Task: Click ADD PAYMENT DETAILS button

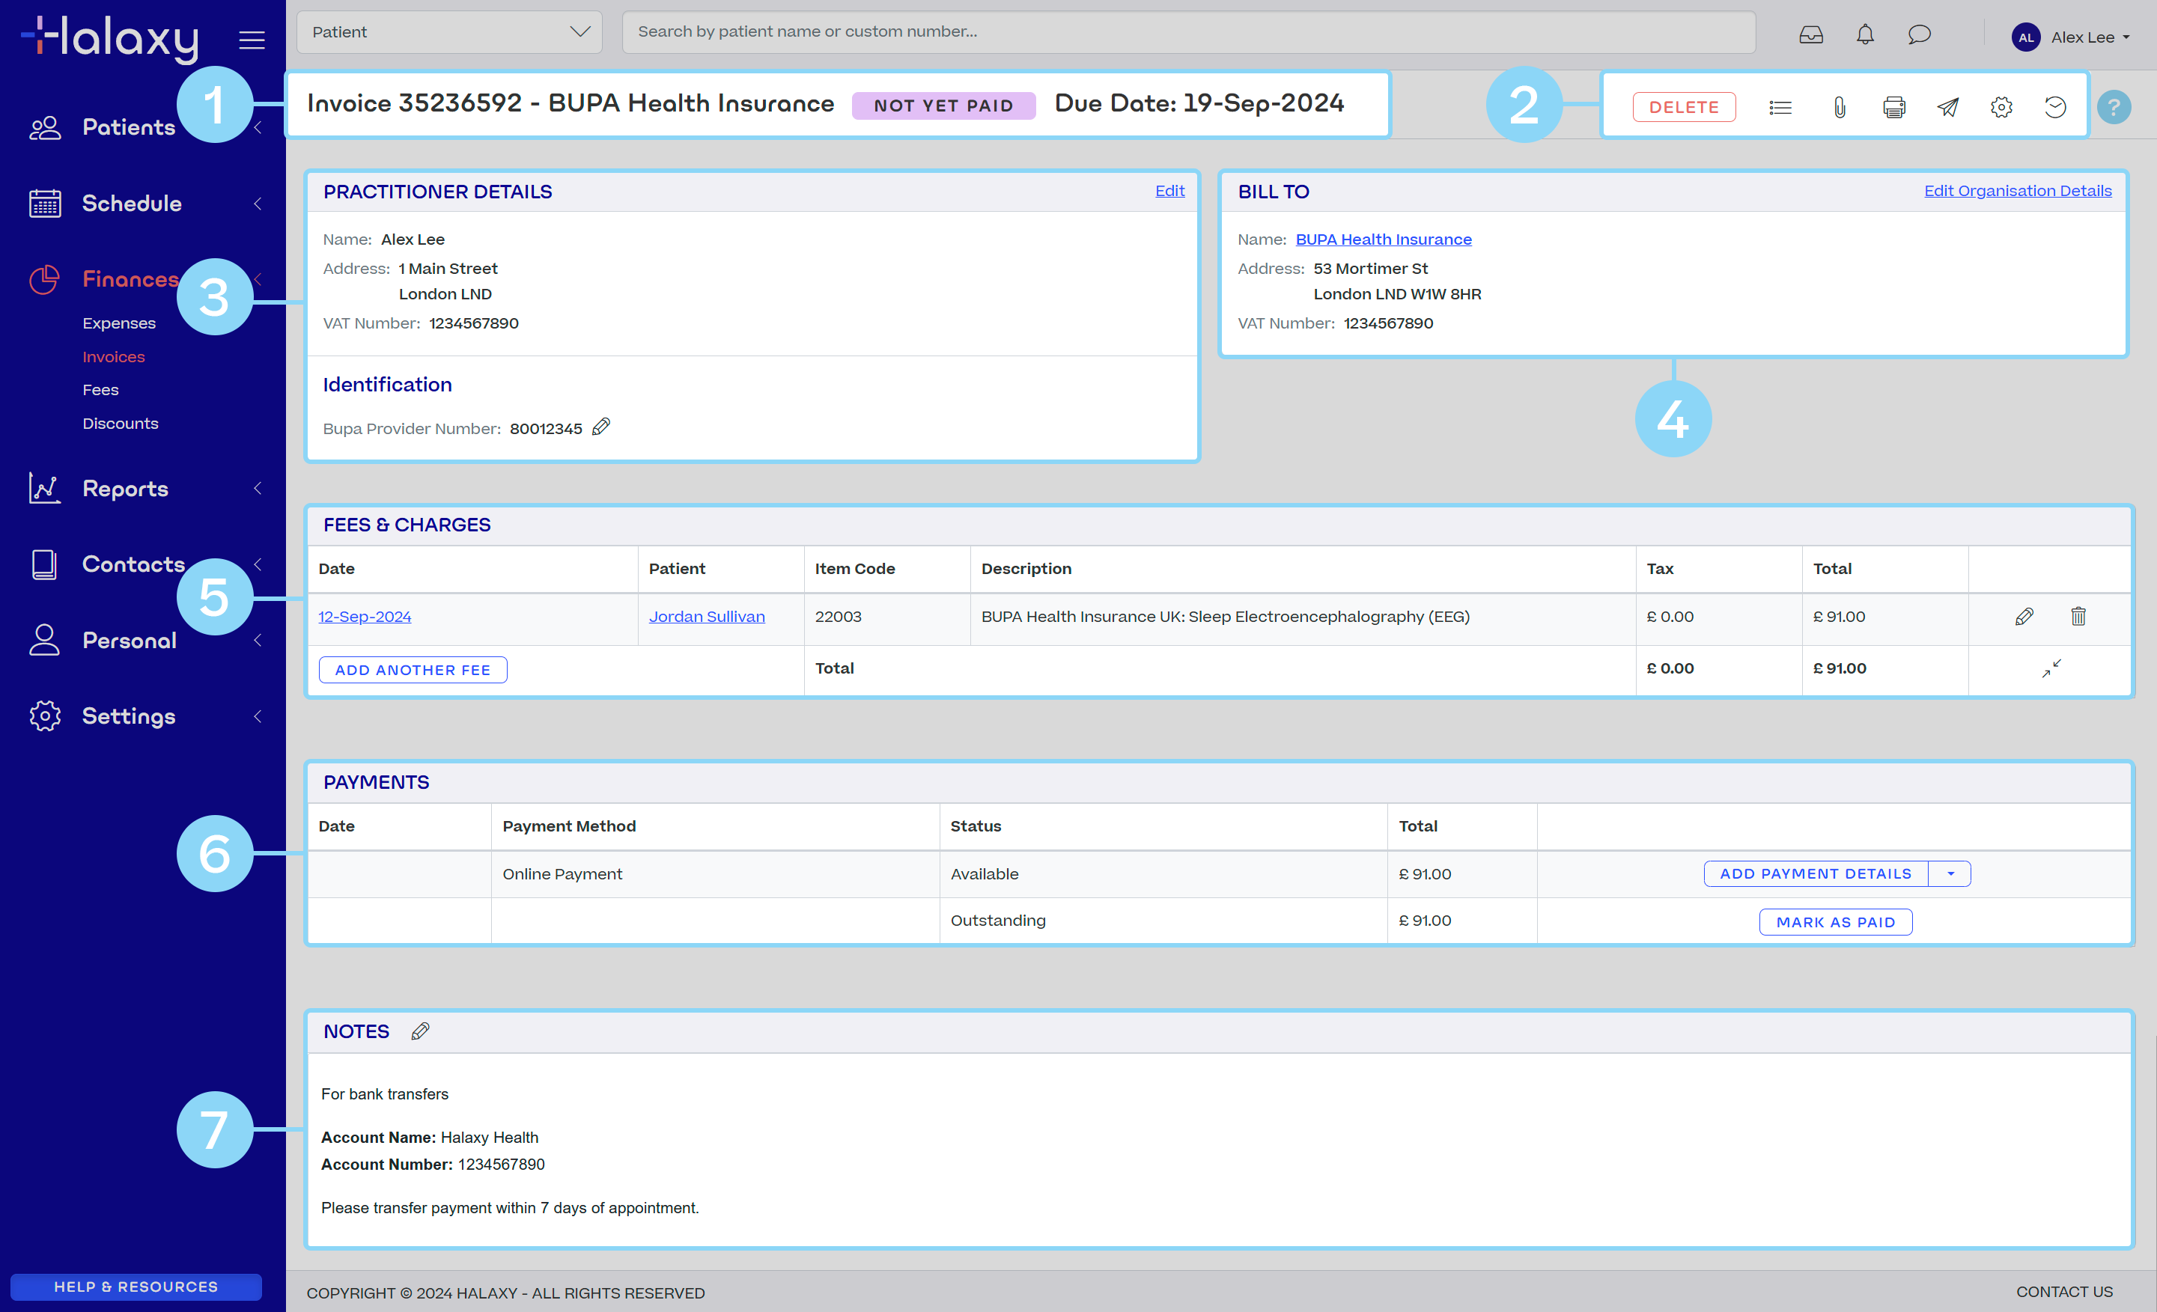Action: (1816, 873)
